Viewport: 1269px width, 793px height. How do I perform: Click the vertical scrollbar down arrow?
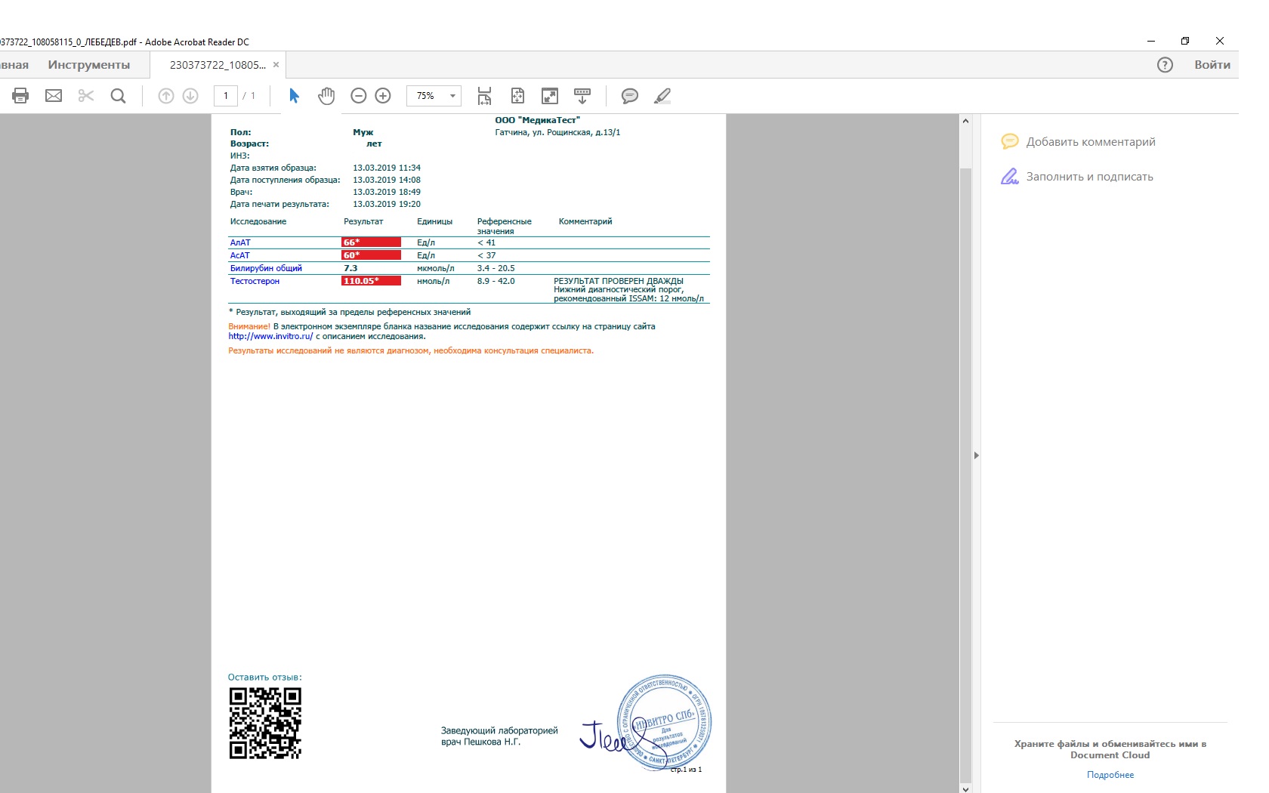coord(965,788)
